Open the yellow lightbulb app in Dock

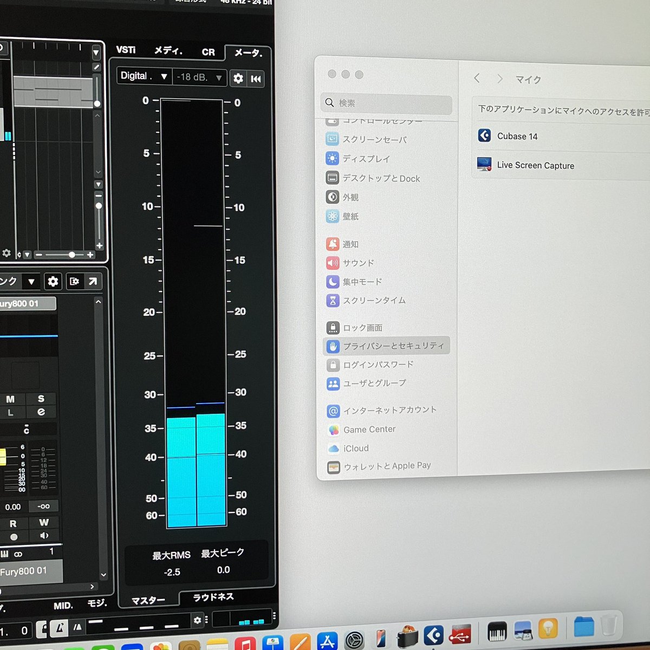[548, 628]
